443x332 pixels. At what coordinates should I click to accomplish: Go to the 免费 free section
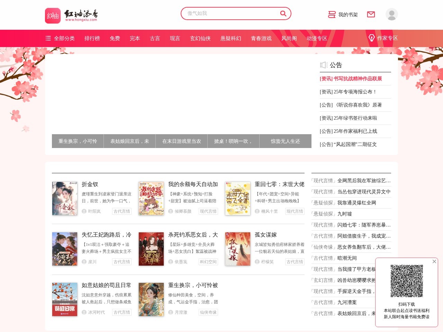[x=115, y=38]
